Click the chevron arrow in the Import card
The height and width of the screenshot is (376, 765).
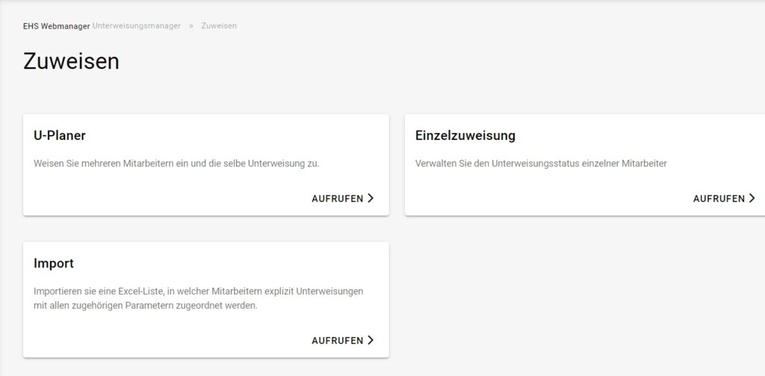371,341
